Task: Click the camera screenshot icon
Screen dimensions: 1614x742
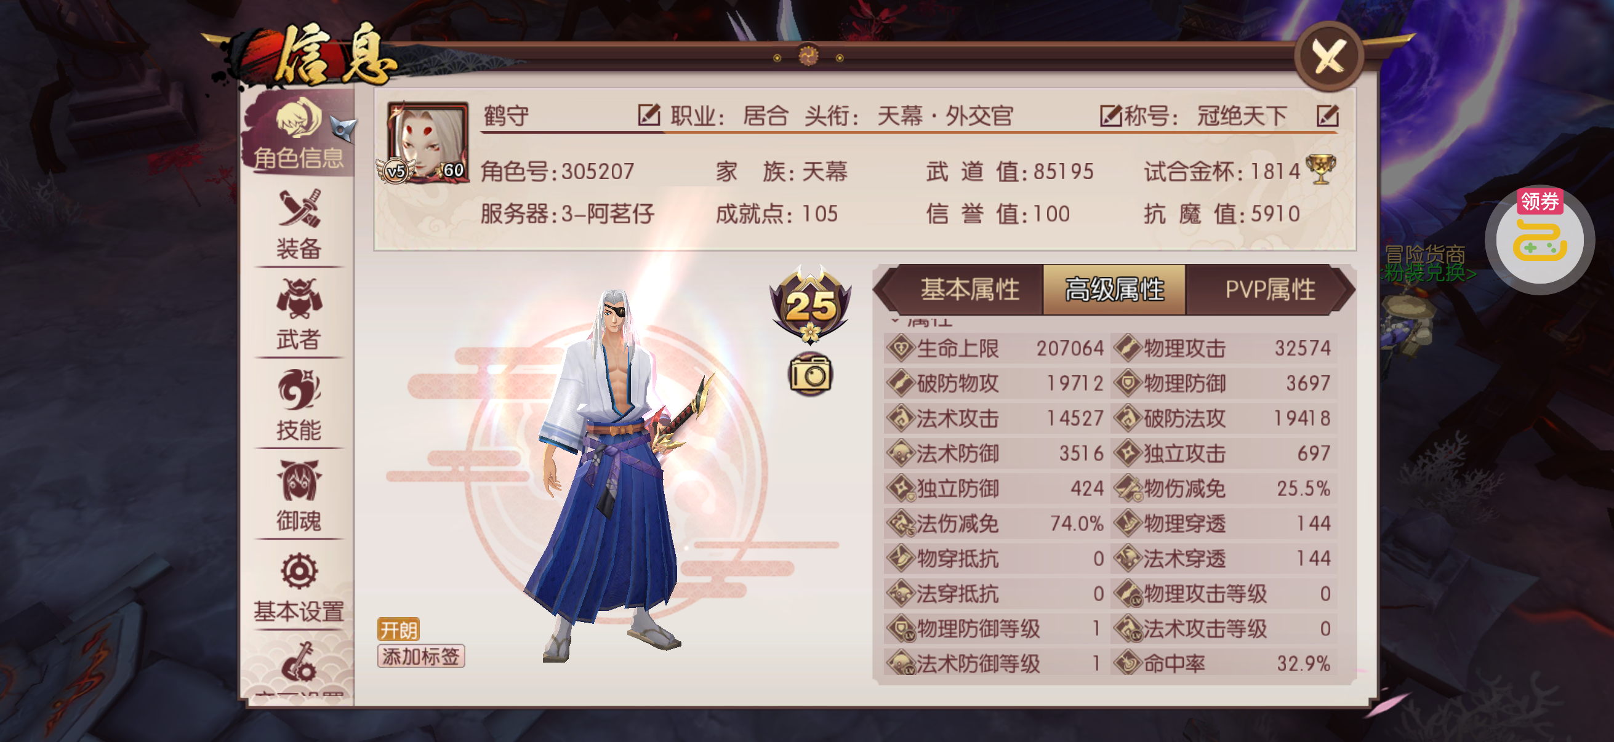Action: tap(810, 375)
